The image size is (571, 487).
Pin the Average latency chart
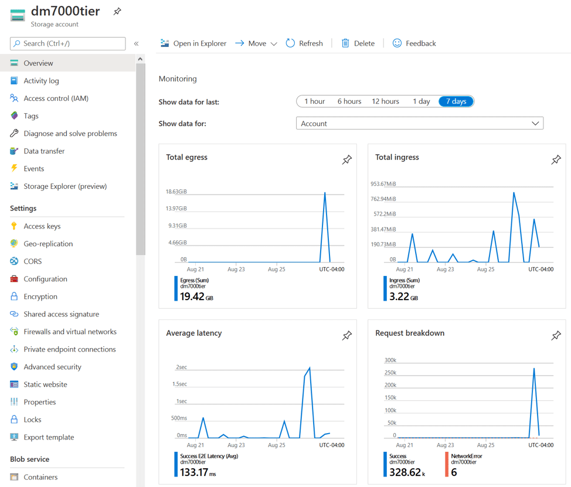point(347,335)
